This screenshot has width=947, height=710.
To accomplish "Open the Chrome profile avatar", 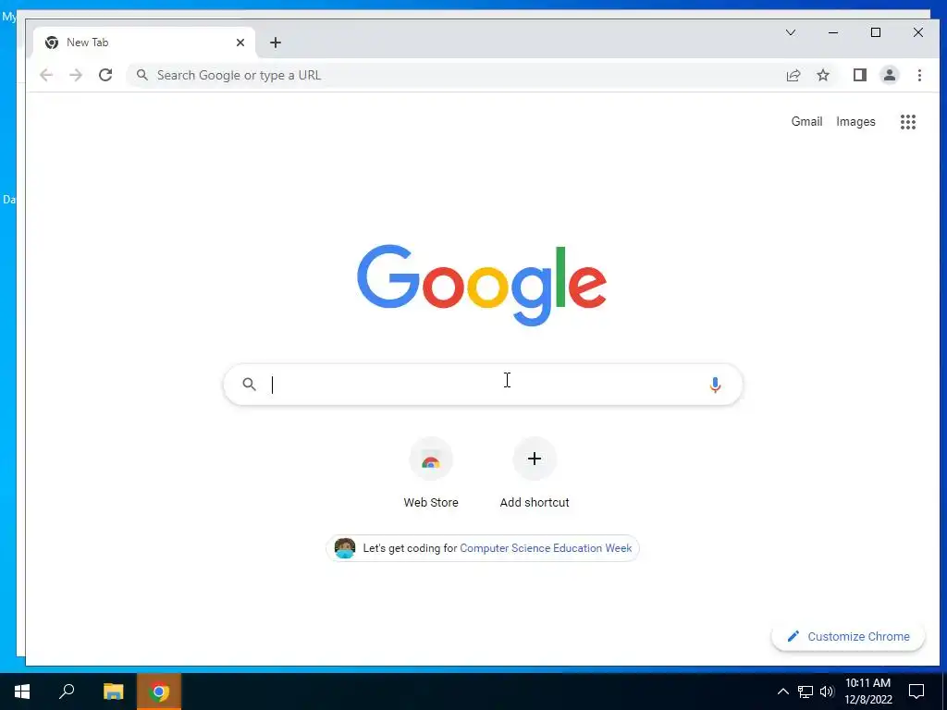I will click(890, 76).
